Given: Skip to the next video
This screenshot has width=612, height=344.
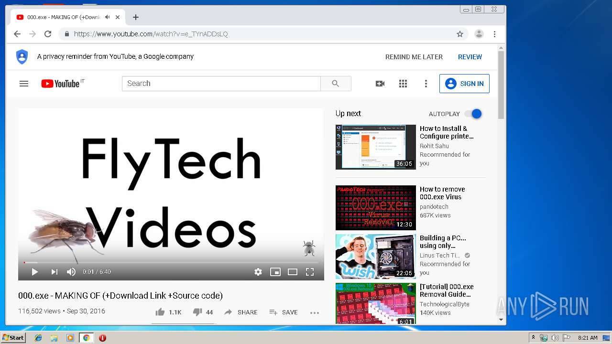Looking at the screenshot, I should pos(54,272).
